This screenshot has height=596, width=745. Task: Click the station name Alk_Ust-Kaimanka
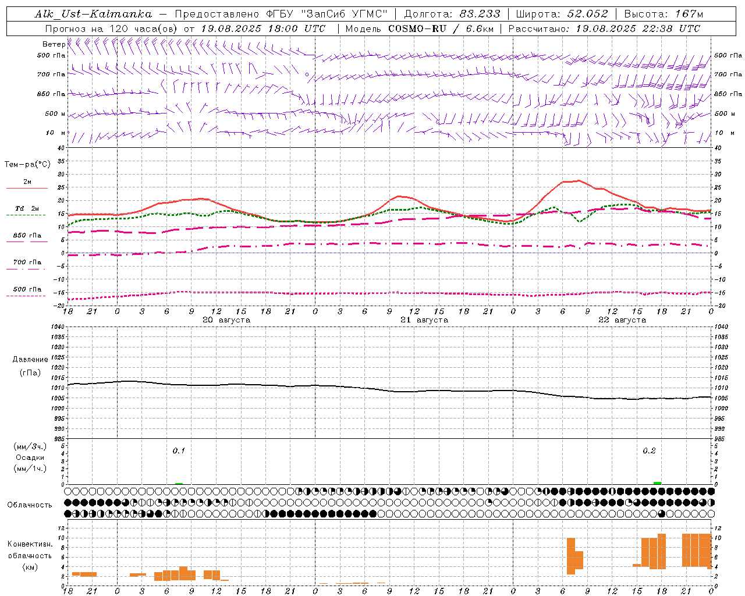93,15
